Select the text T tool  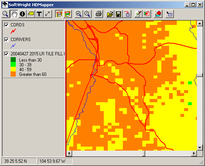tap(39, 14)
